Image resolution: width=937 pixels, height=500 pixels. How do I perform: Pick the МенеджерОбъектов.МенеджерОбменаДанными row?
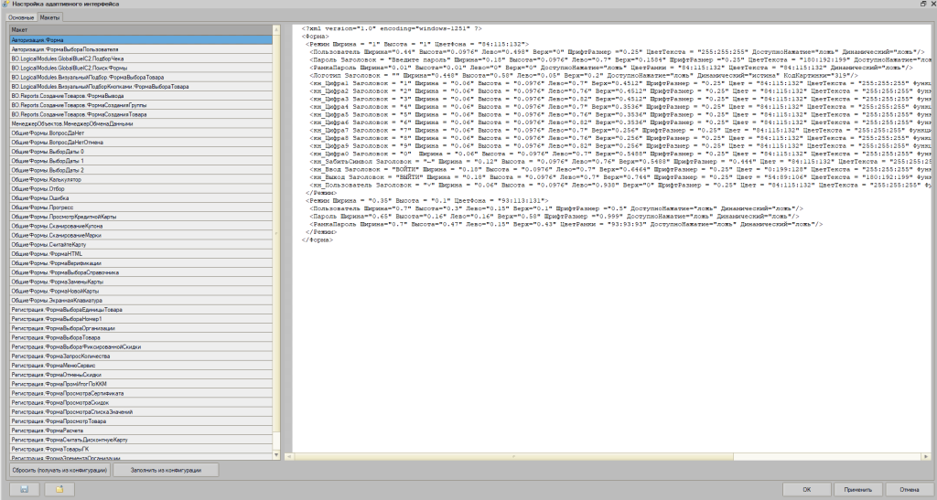(x=137, y=122)
